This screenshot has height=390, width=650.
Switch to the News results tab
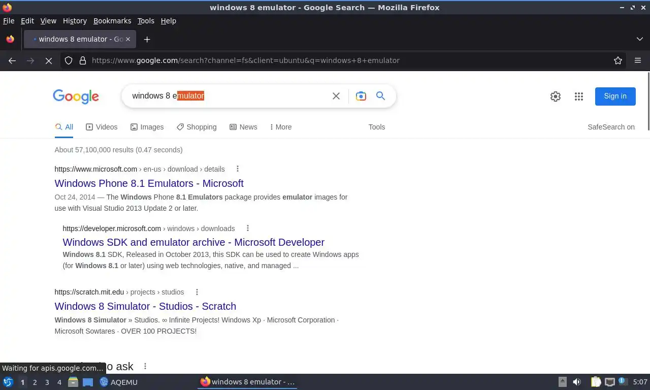pyautogui.click(x=243, y=127)
